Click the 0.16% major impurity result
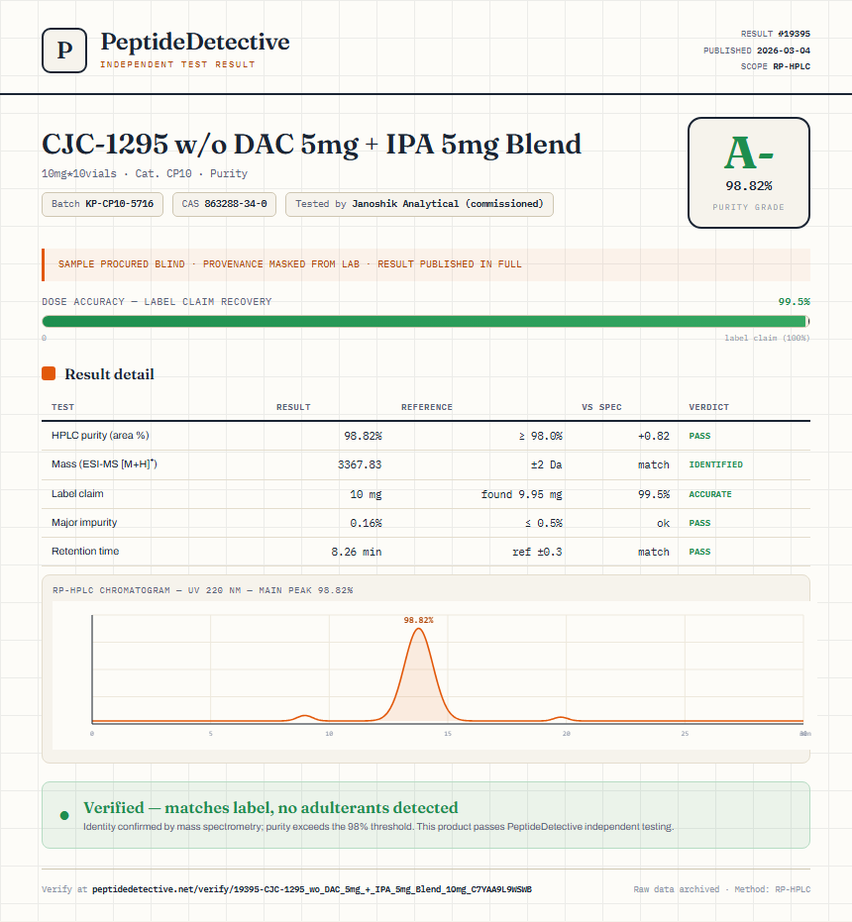Image resolution: width=852 pixels, height=922 pixels. (x=366, y=523)
